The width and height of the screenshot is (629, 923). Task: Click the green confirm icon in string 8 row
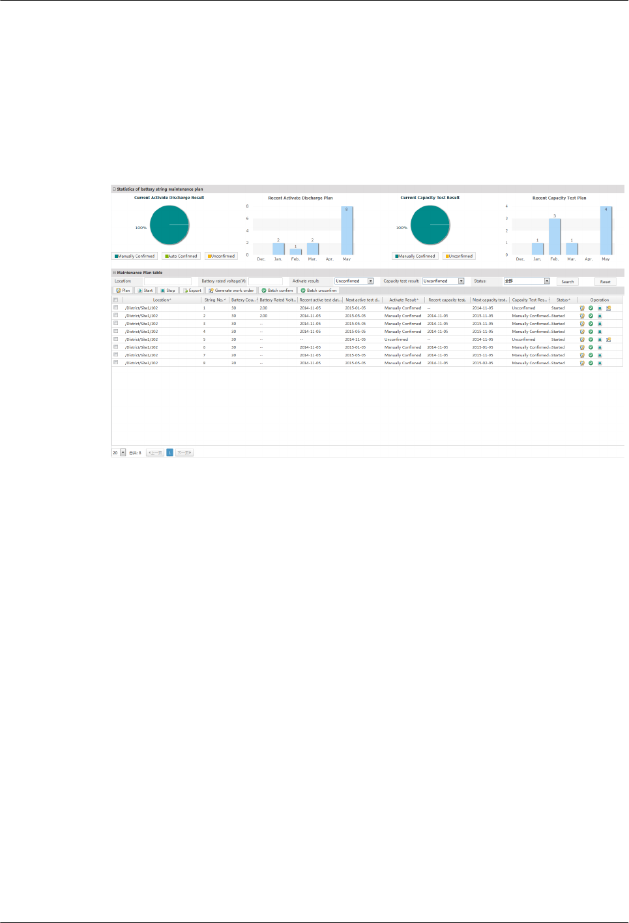click(x=591, y=363)
